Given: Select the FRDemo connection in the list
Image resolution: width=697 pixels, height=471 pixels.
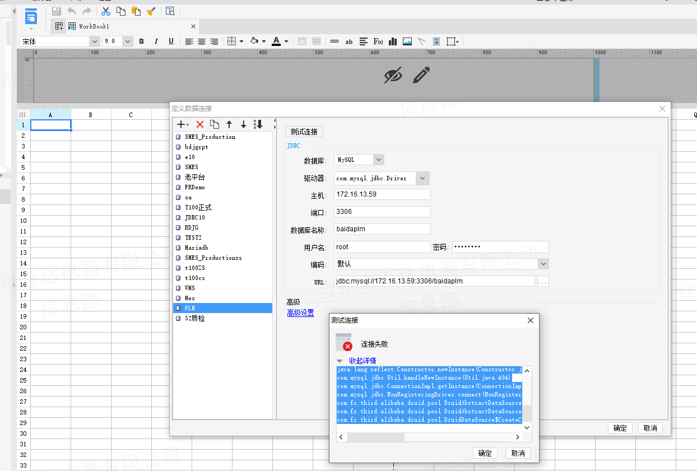Looking at the screenshot, I should coord(195,187).
